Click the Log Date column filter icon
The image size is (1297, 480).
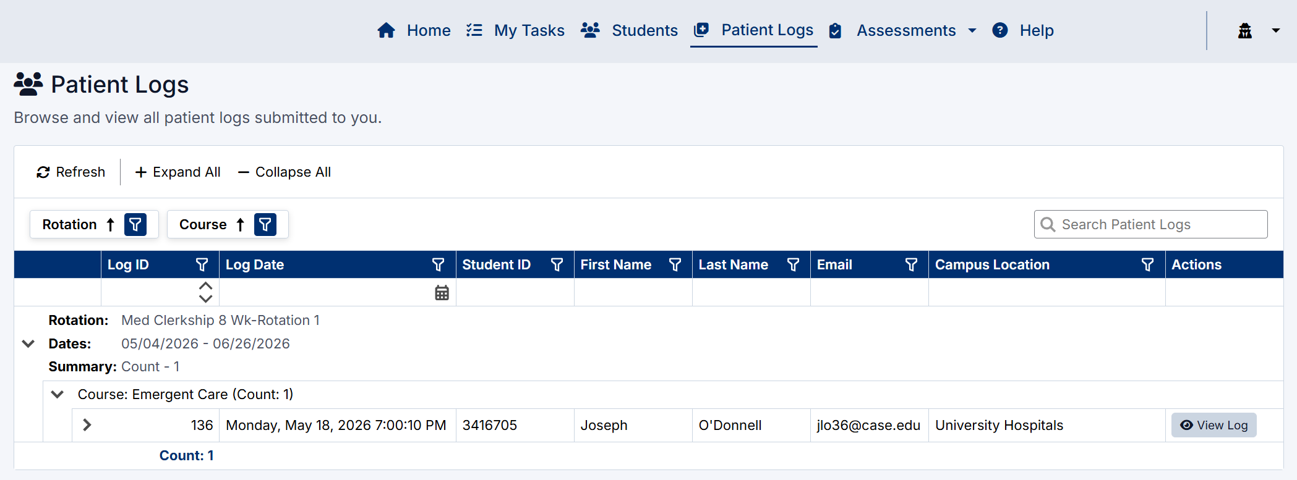click(439, 264)
